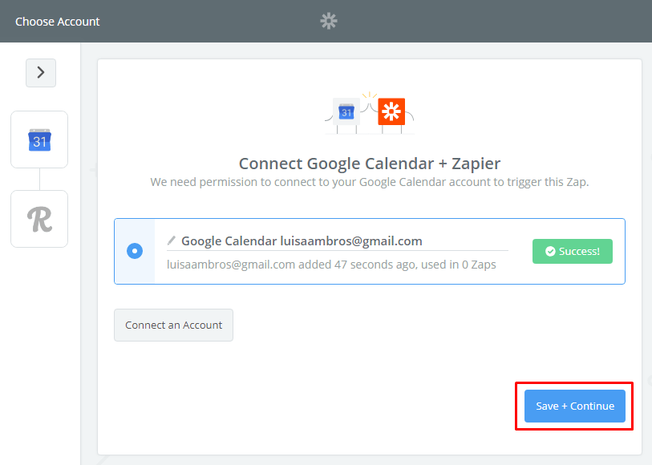Open the gray R step in sidebar
Screen dimensions: 652x465
pyautogui.click(x=39, y=219)
